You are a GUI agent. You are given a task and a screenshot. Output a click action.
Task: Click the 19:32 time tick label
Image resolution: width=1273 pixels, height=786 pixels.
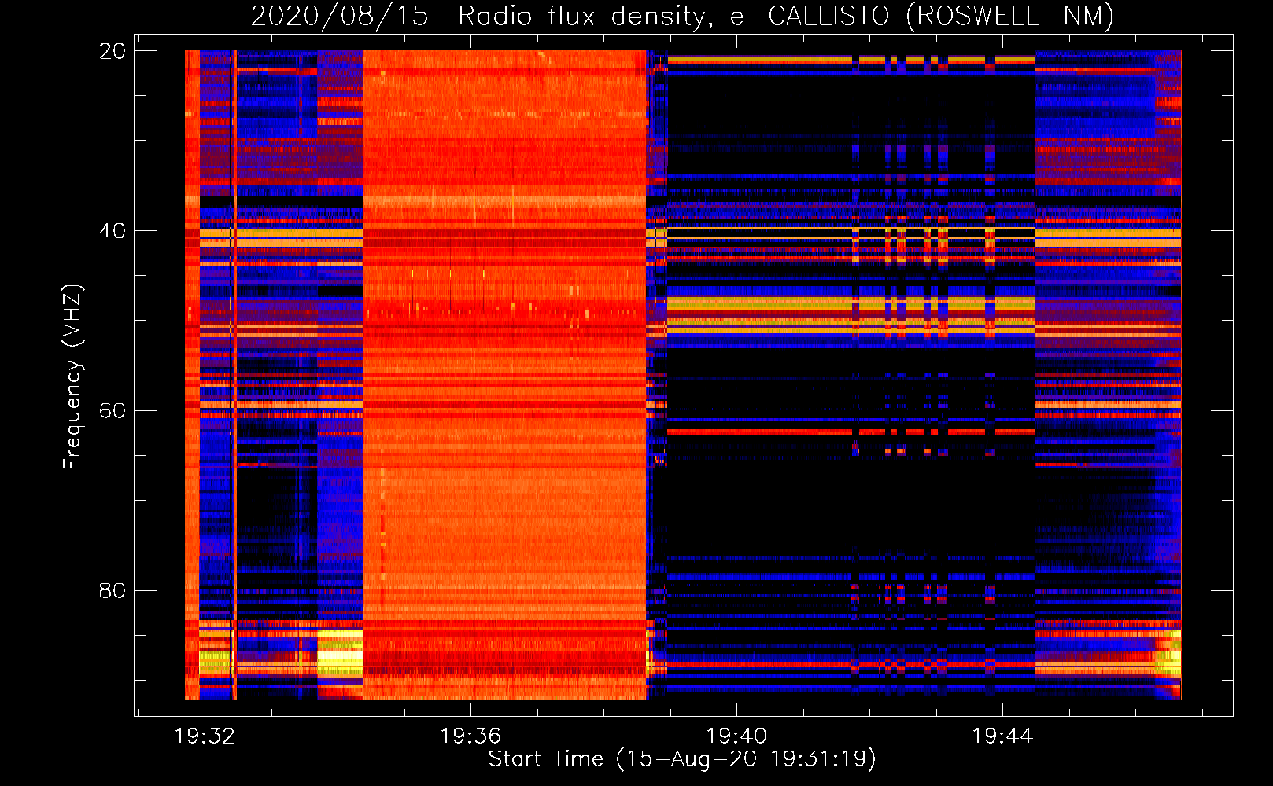tap(205, 736)
